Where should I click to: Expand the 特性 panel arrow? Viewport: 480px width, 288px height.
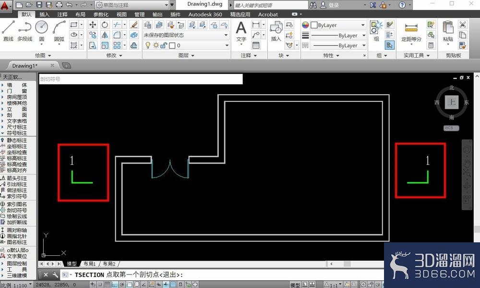click(x=337, y=55)
